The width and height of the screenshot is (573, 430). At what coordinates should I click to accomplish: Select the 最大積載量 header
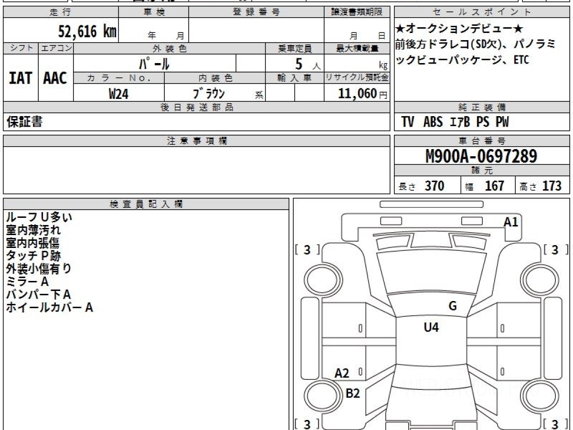357,48
